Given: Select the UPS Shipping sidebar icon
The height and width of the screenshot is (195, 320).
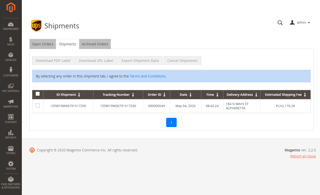Looking at the screenshot, I should coord(11,88).
